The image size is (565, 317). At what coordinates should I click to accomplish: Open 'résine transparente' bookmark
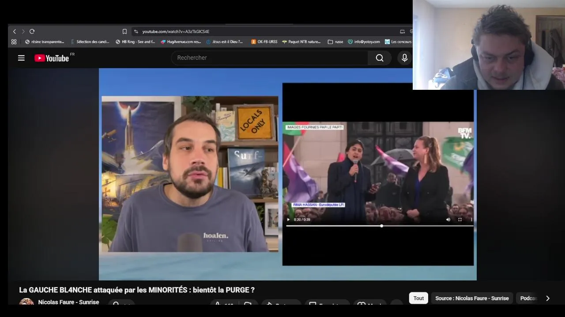[45, 42]
